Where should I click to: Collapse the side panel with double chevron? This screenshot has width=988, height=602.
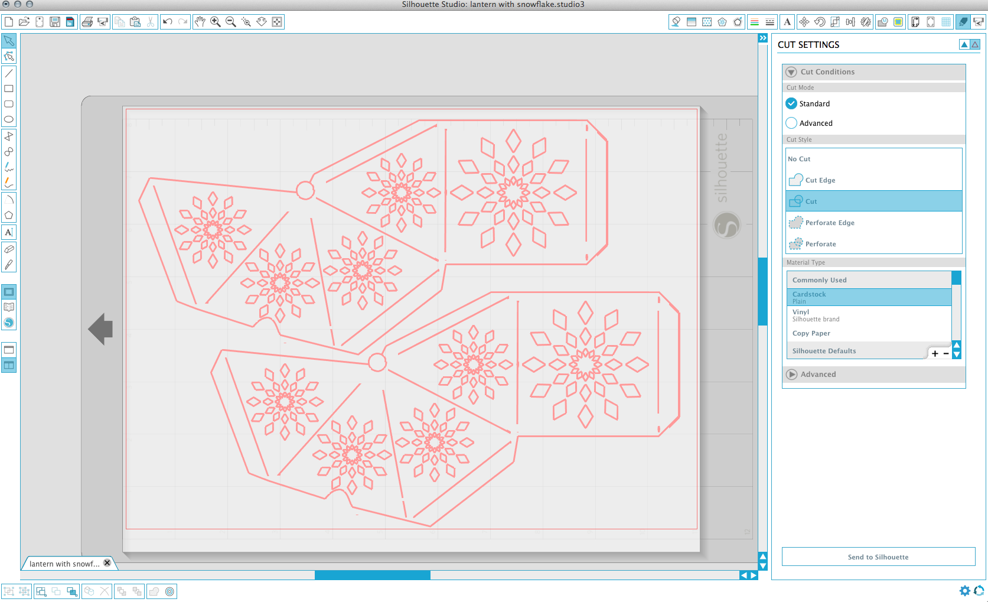[763, 38]
